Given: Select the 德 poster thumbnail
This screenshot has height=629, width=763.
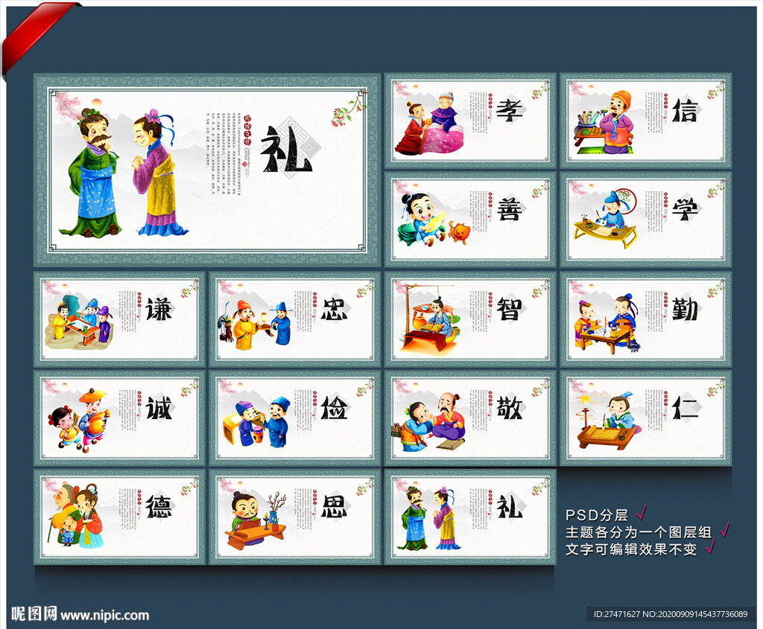Looking at the screenshot, I should tap(120, 517).
